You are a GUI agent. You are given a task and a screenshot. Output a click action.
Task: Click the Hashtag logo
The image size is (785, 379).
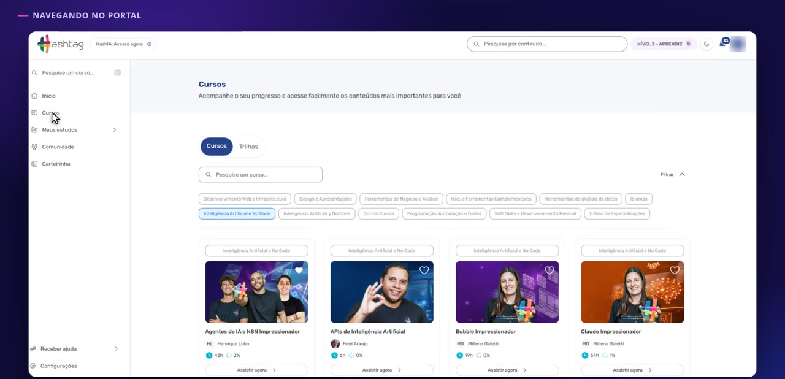tap(60, 44)
